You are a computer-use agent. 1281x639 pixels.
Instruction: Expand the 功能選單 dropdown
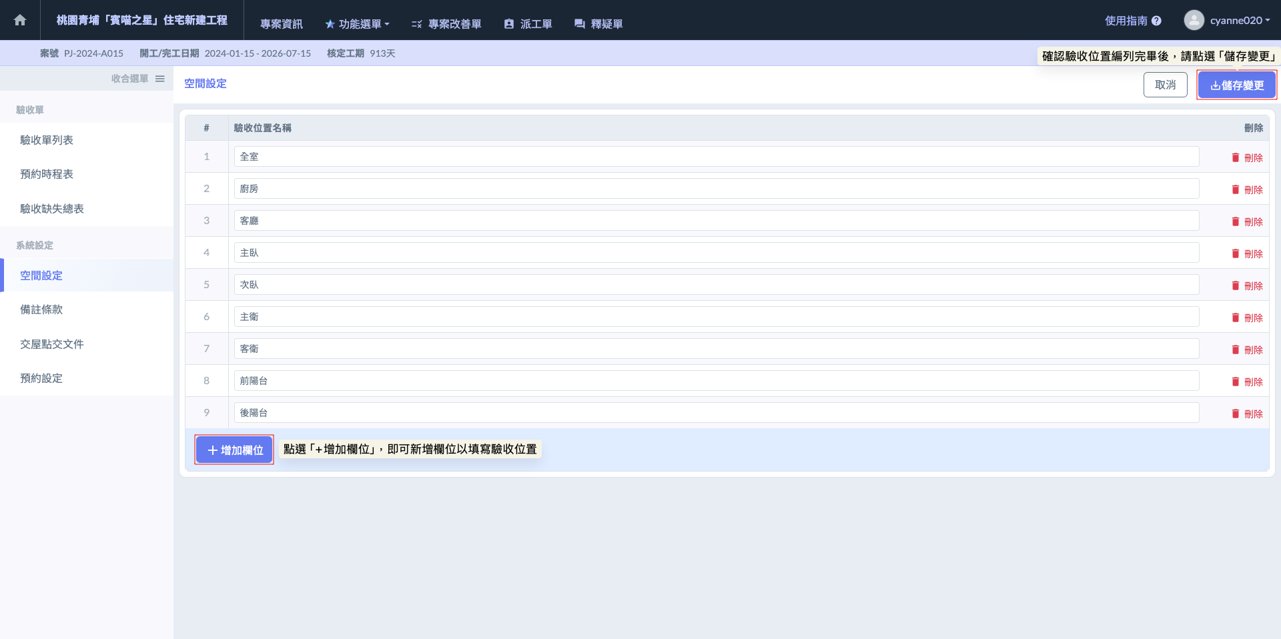357,24
